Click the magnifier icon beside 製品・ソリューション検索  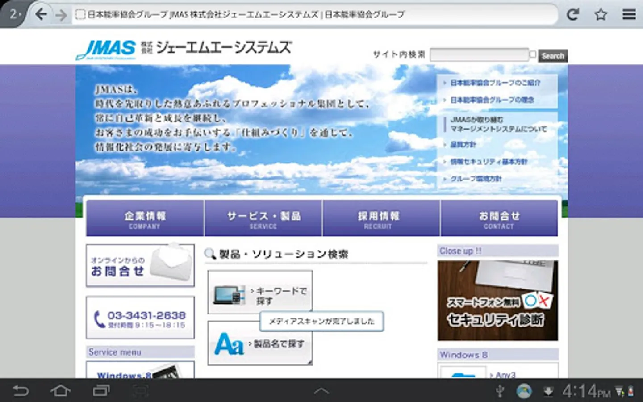tap(210, 254)
